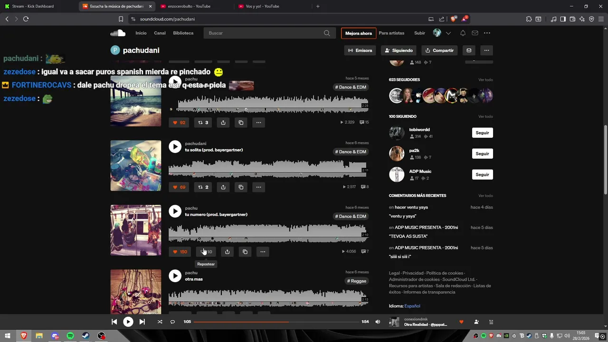Like tu solita with 69 likes
The width and height of the screenshot is (608, 342).
point(179,187)
